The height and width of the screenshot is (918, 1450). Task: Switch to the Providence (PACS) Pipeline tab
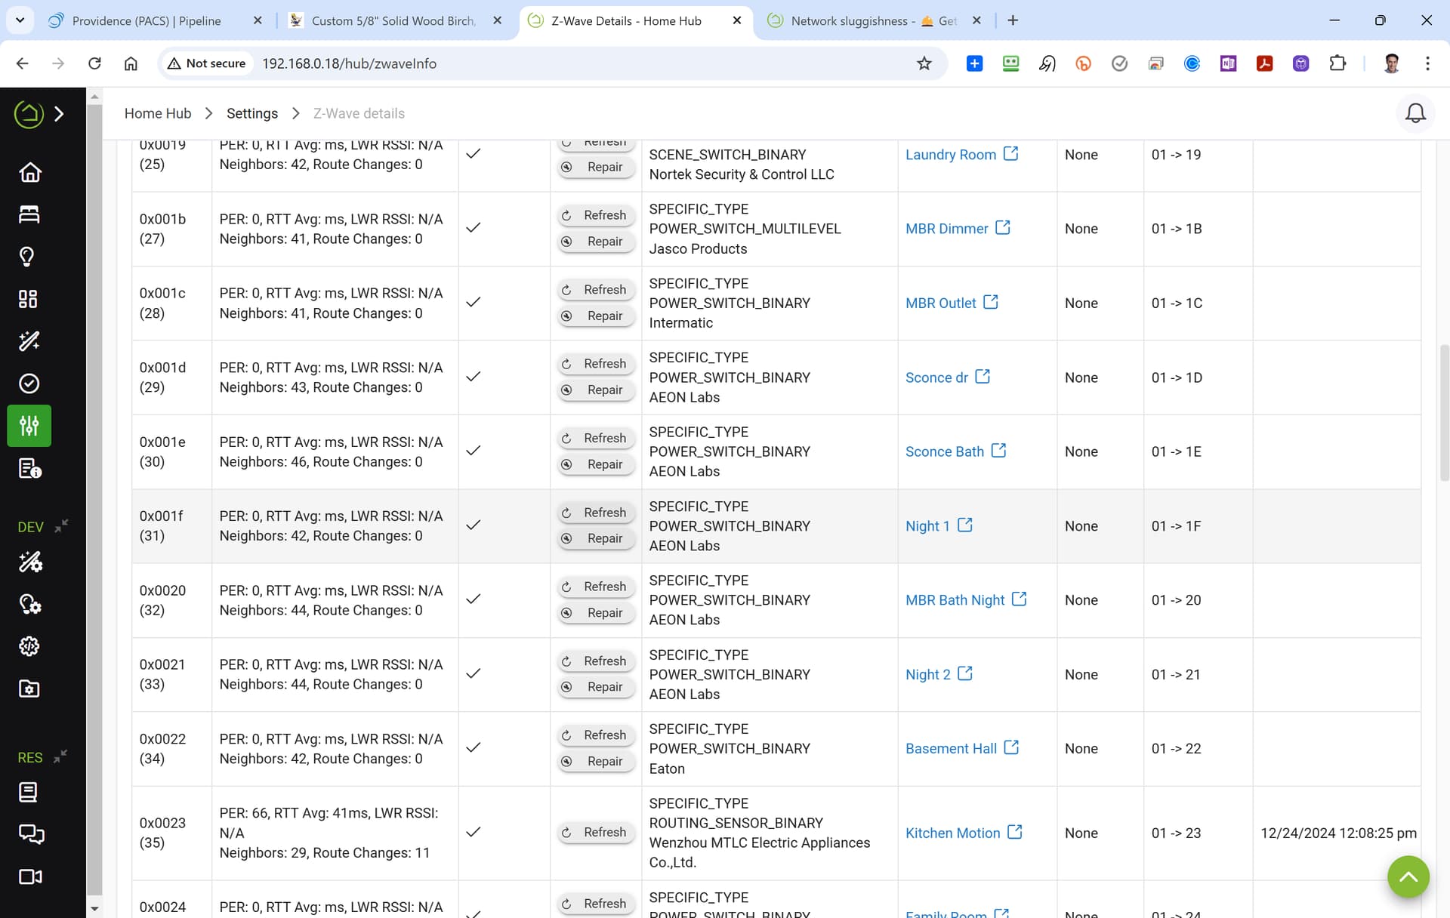146,20
